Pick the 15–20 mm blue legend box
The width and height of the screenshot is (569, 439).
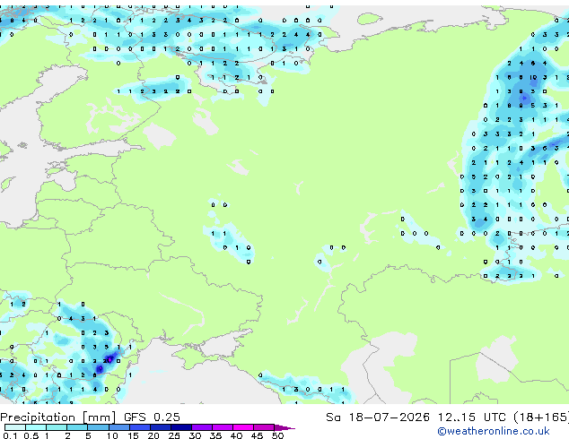click(x=140, y=427)
